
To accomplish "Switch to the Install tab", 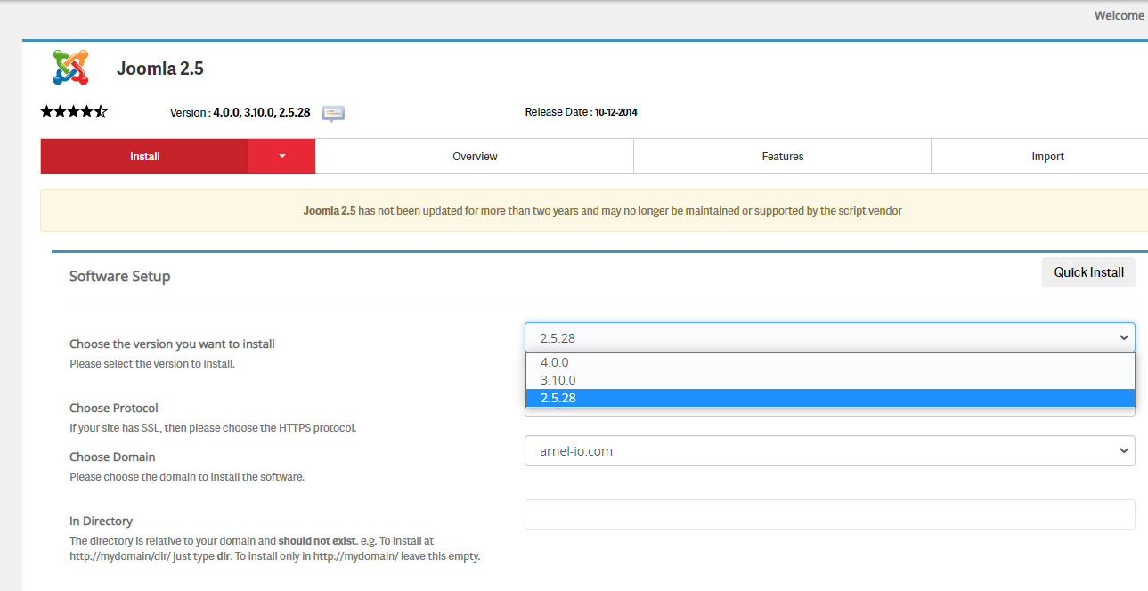I will 144,156.
